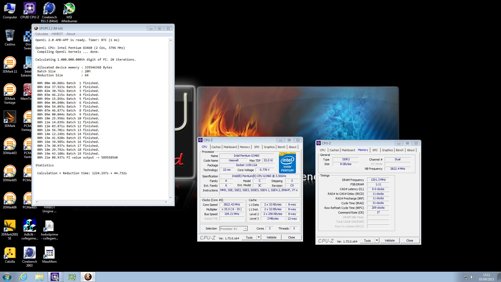This screenshot has height=282, width=501.
Task: Switch to CPU-Z taskbar button
Action: 55,277
